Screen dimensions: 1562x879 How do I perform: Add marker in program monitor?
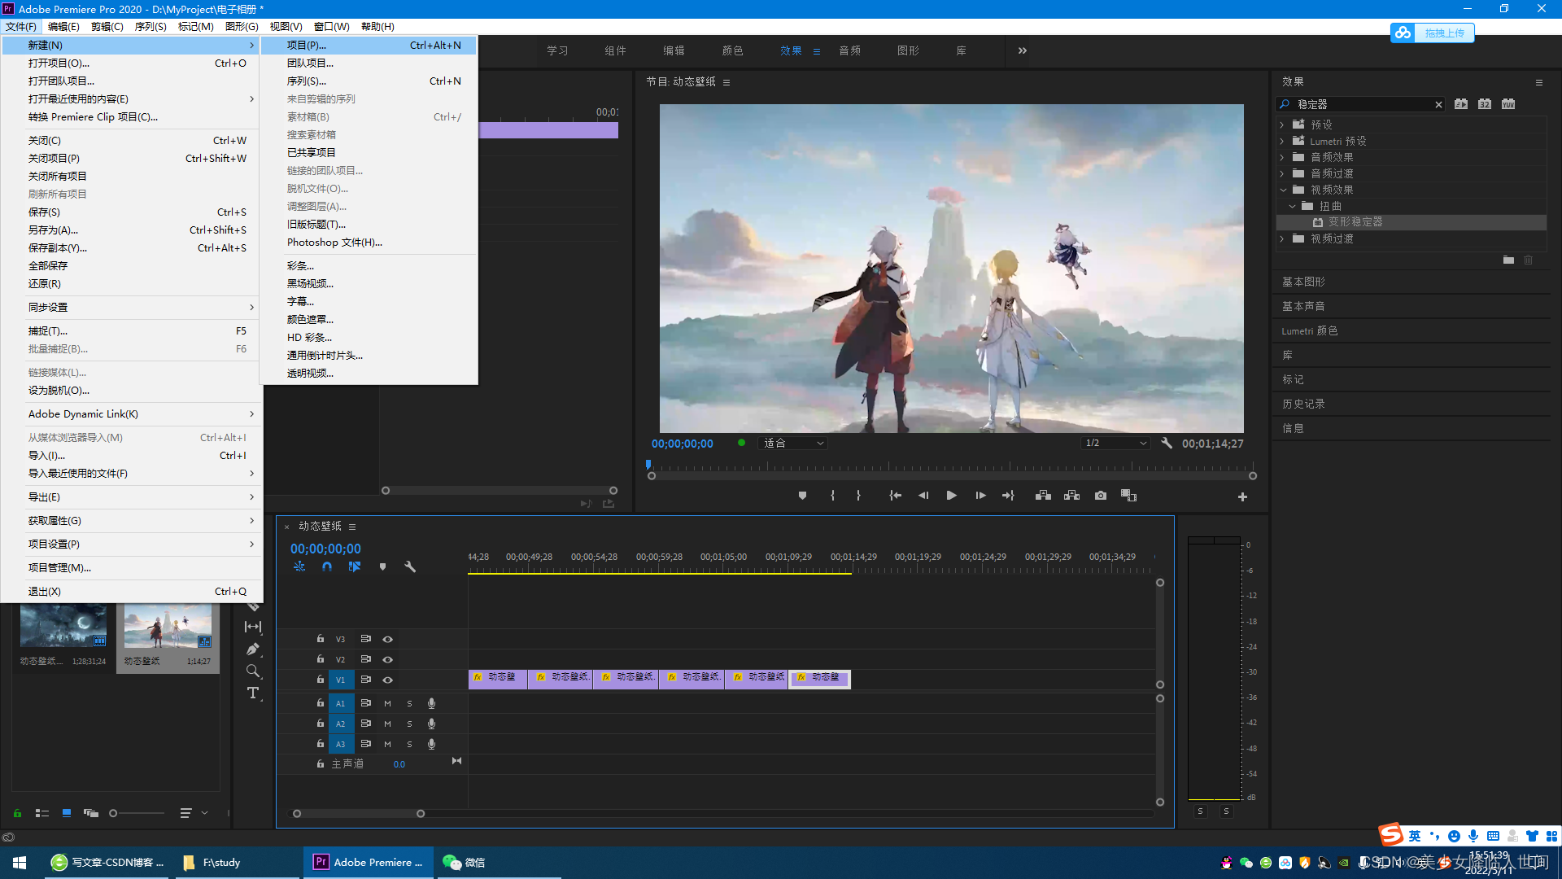(x=802, y=496)
